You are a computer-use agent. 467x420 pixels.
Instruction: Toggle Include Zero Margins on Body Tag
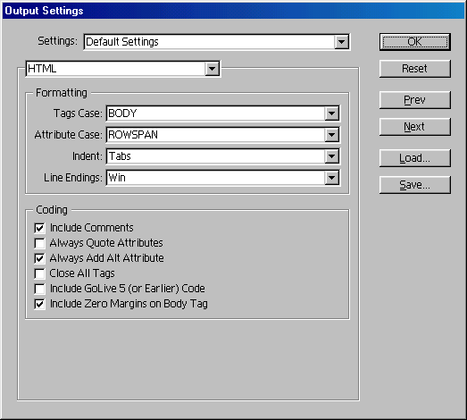[x=39, y=304]
